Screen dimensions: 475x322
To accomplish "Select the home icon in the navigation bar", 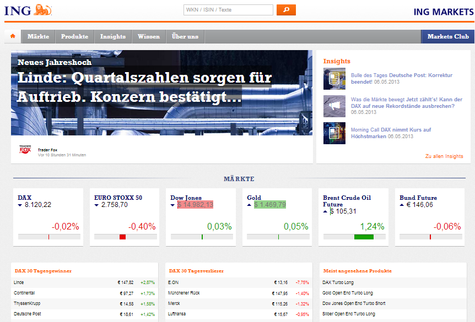I will coord(12,36).
